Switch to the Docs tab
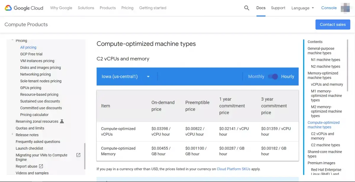 pyautogui.click(x=261, y=8)
